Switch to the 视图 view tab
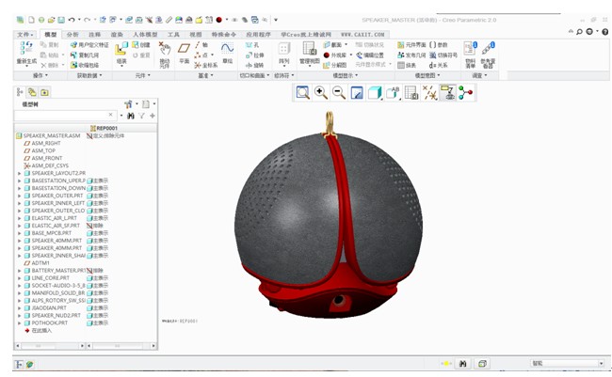Image resolution: width=612 pixels, height=377 pixels. click(x=196, y=35)
